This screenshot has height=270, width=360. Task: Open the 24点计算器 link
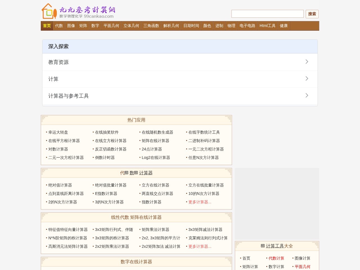tap(152, 149)
